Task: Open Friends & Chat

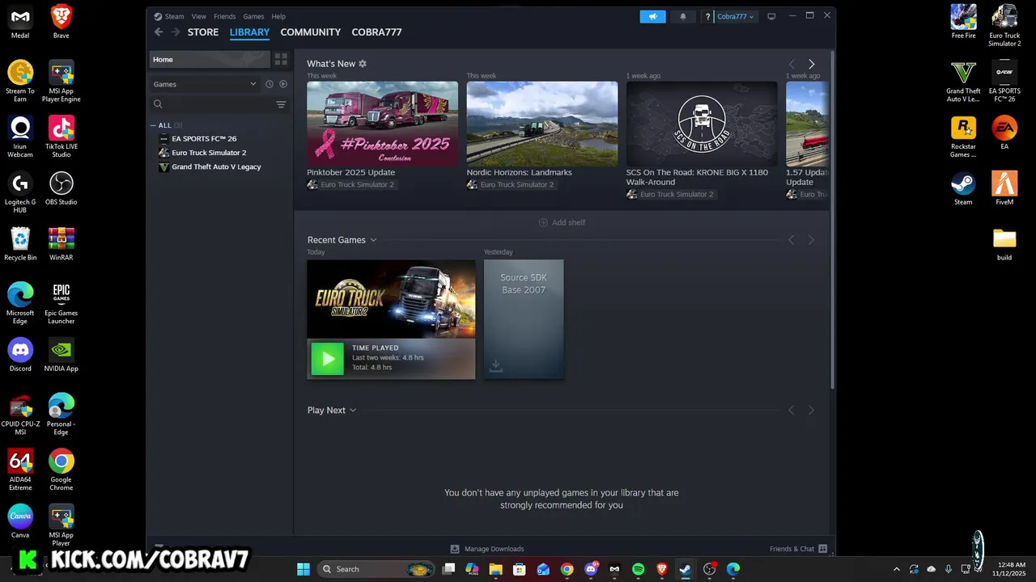Action: 792,549
